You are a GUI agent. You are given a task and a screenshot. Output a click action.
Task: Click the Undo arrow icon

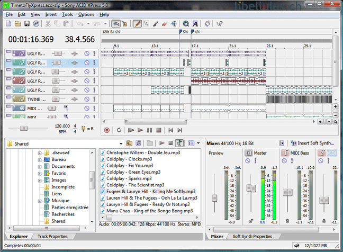coord(80,24)
